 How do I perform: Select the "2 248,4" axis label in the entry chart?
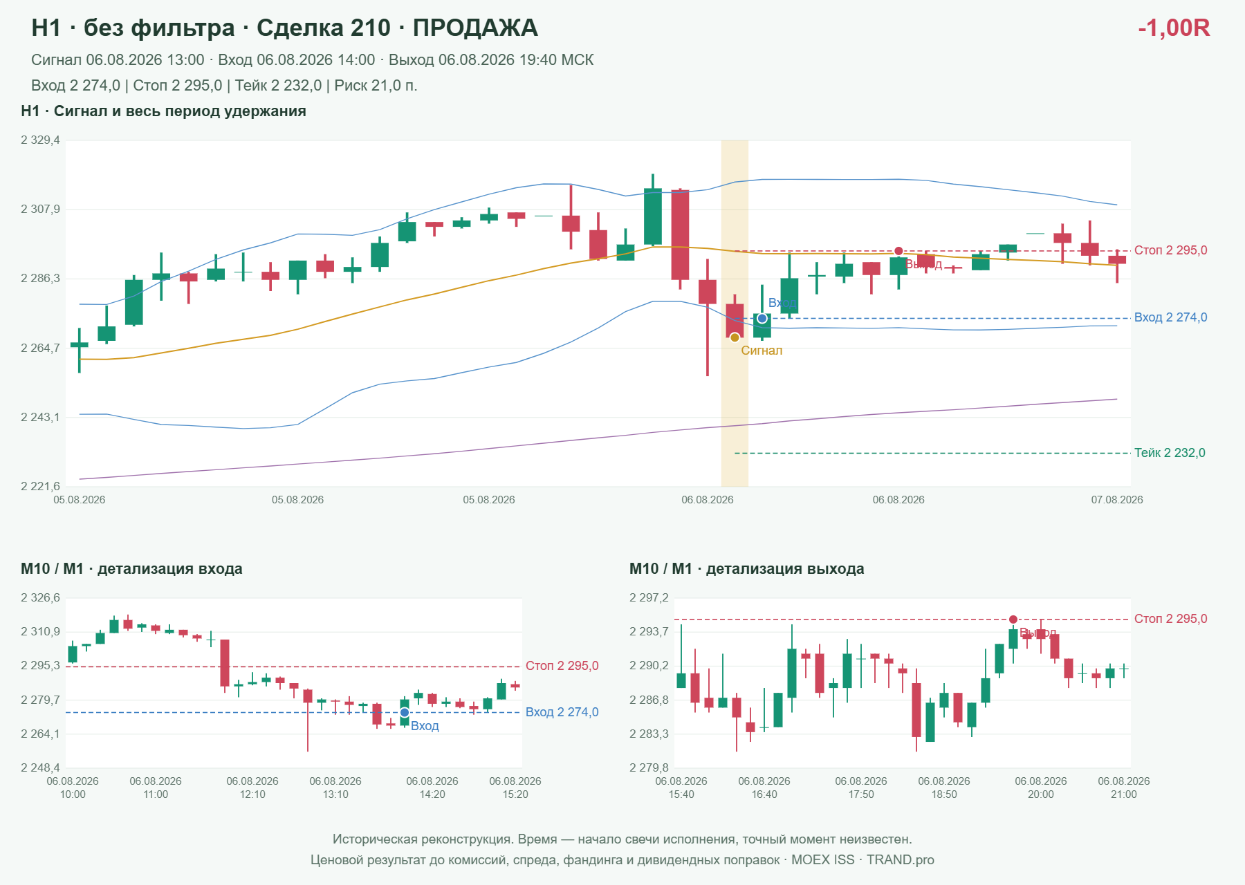(40, 767)
